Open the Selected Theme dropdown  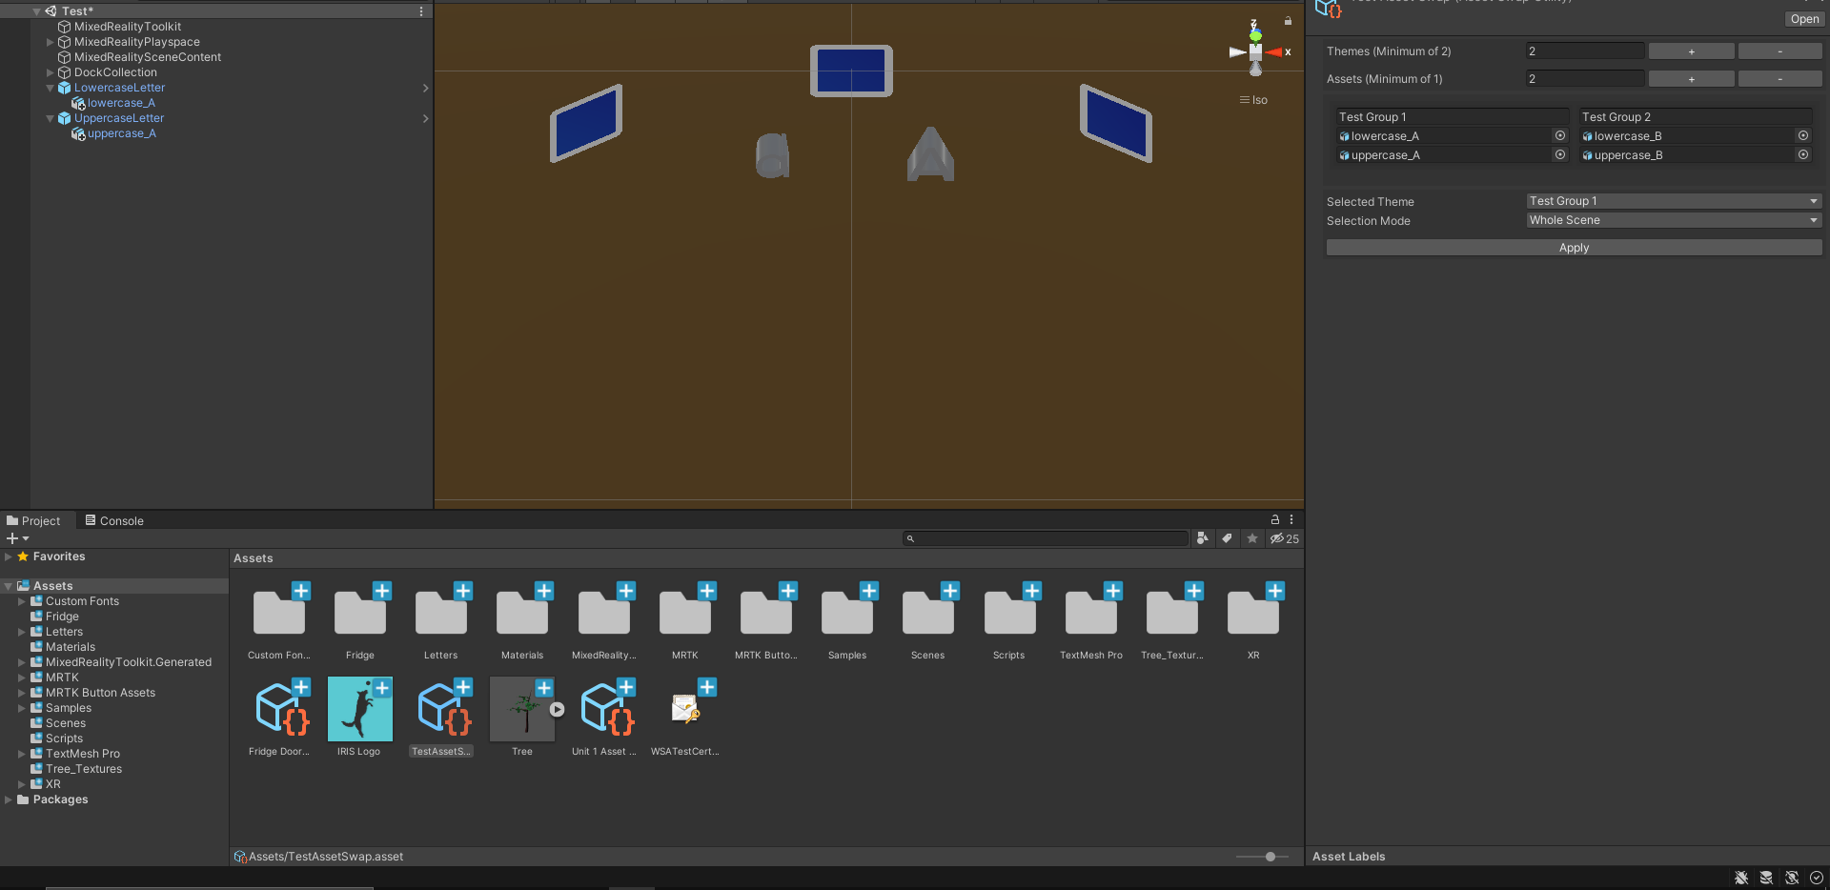coord(1674,201)
